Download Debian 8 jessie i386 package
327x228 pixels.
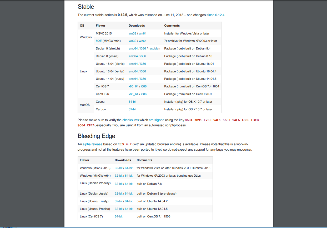143,56
